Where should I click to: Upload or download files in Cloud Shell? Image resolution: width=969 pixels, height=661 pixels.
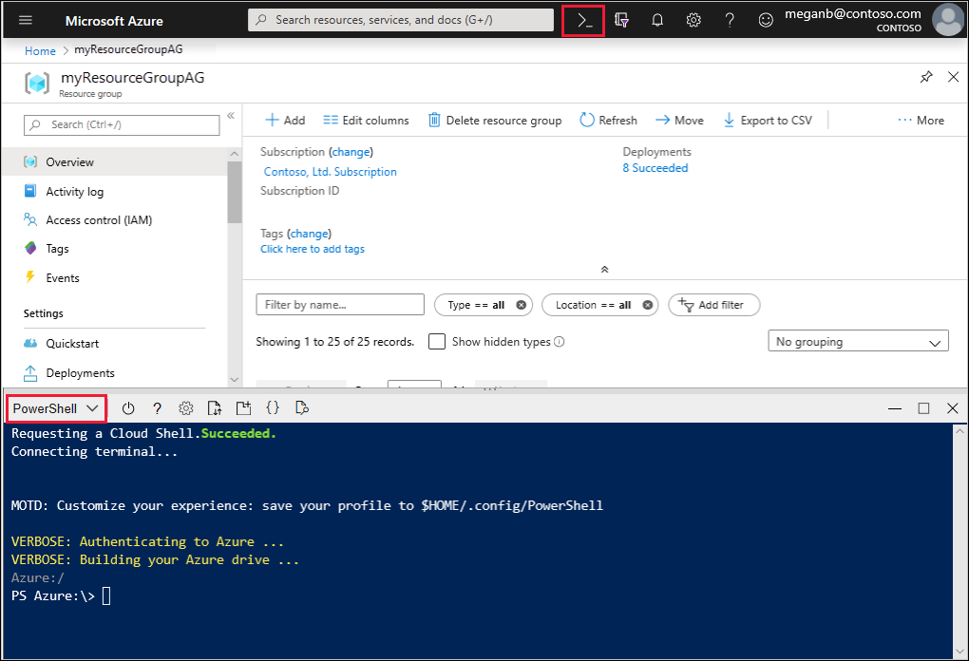(214, 407)
